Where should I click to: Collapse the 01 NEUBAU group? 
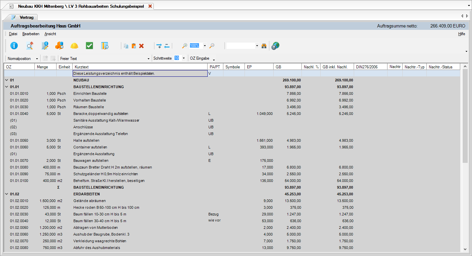coord(7,80)
